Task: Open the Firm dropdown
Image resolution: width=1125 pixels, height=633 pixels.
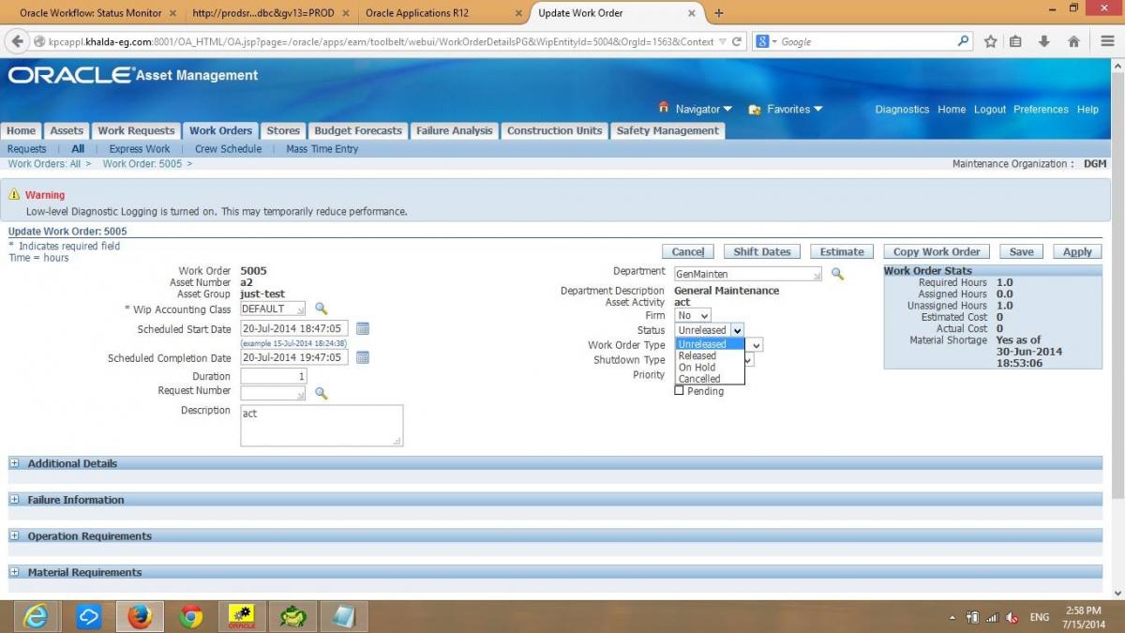Action: (693, 316)
